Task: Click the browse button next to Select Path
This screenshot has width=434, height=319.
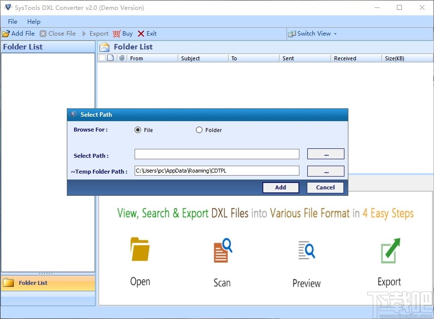Action: (326, 154)
